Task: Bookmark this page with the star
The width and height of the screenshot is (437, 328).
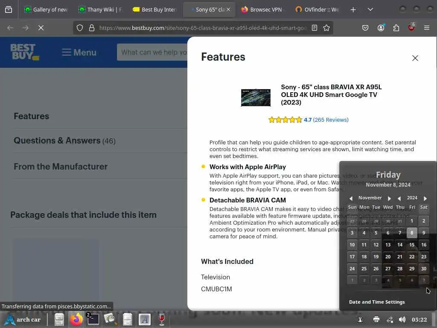Action: [x=326, y=28]
